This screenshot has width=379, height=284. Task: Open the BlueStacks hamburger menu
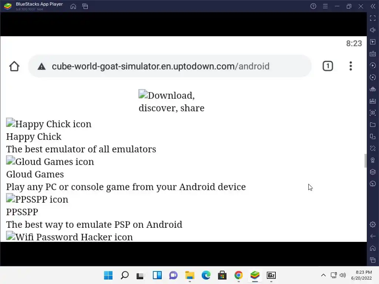click(x=325, y=6)
